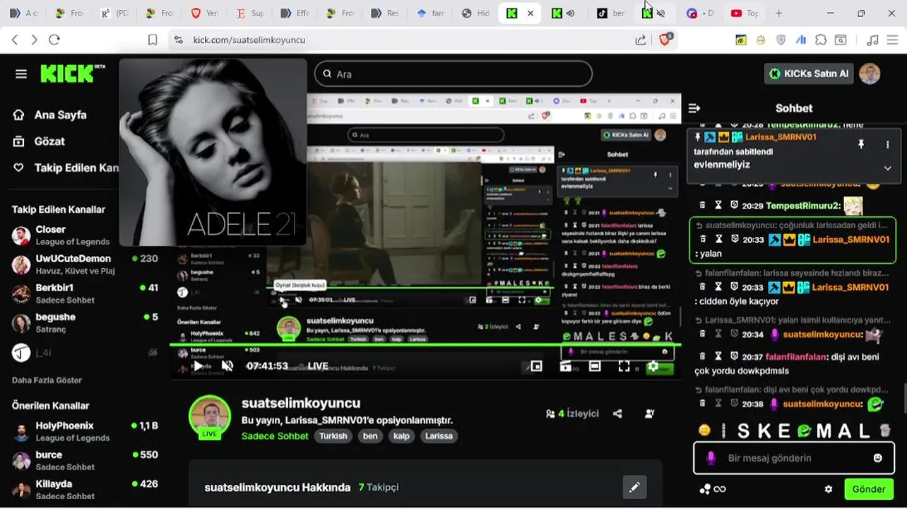Unmute the stream player volume
Image resolution: width=907 pixels, height=509 pixels.
pos(227,366)
